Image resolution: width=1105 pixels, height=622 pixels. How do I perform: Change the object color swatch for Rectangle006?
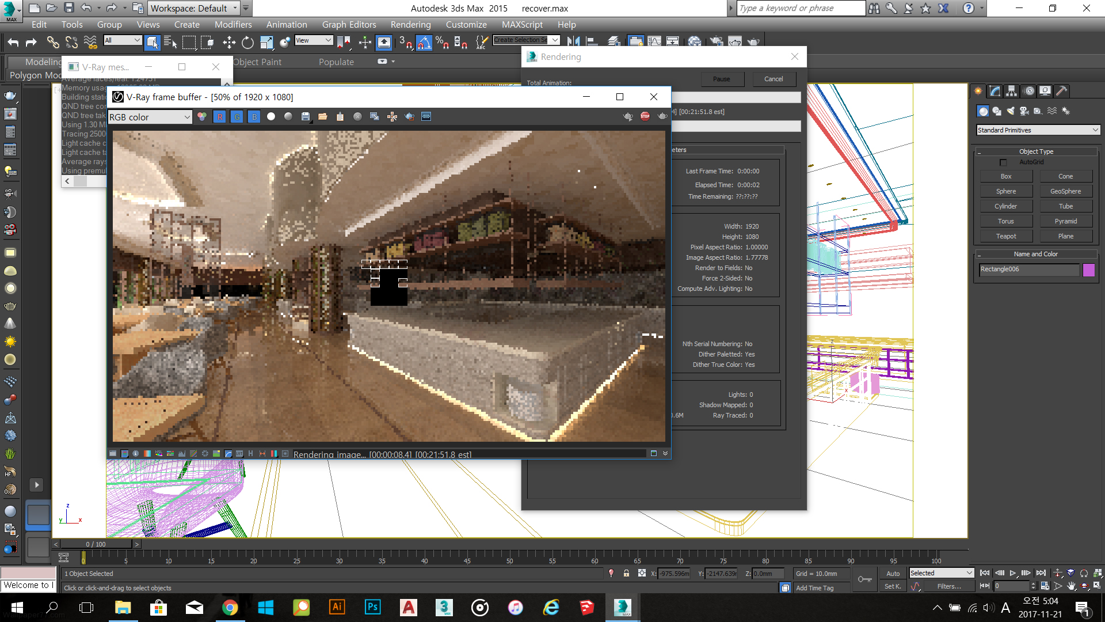pyautogui.click(x=1088, y=270)
